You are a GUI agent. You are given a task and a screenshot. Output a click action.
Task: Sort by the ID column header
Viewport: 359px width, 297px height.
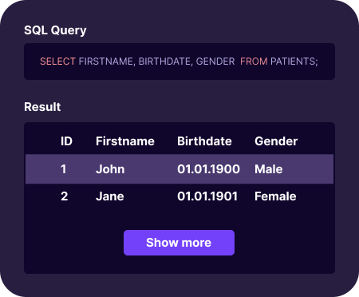click(66, 141)
